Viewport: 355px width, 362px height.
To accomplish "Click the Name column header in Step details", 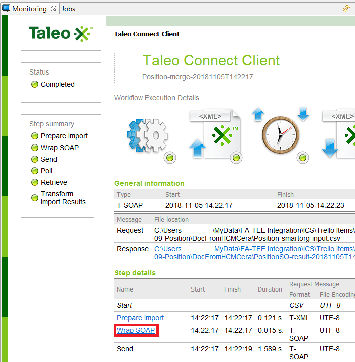I will (x=125, y=289).
